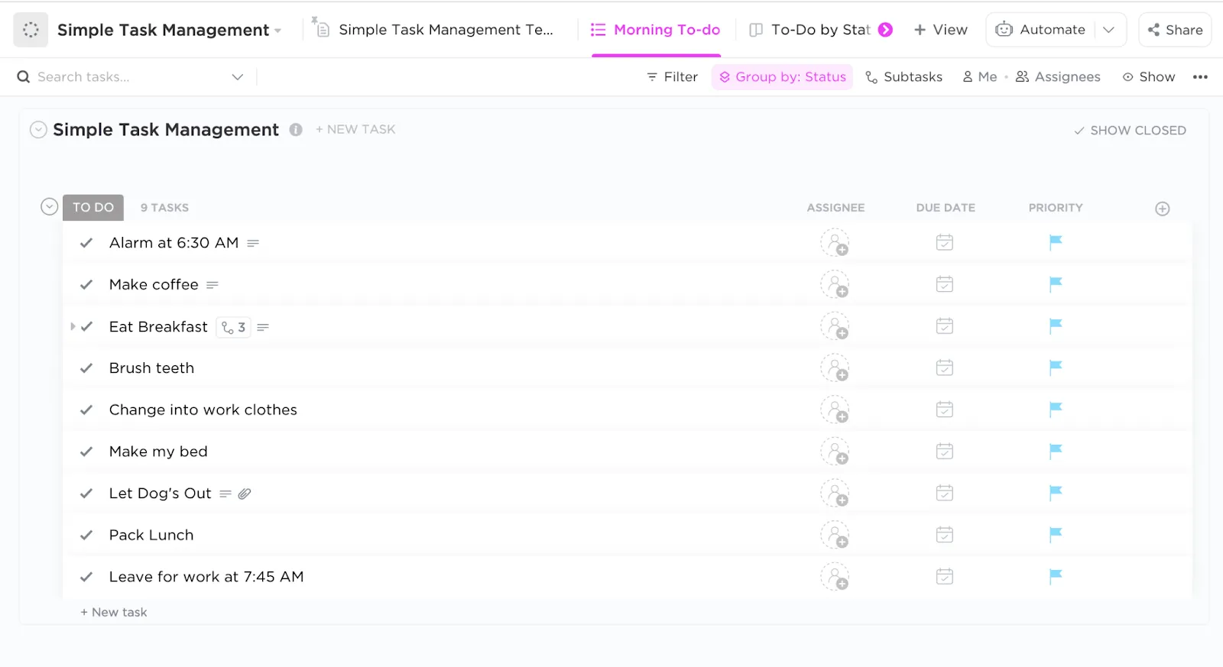The width and height of the screenshot is (1223, 667).
Task: Set due date for Make my bed
Action: pyautogui.click(x=945, y=452)
